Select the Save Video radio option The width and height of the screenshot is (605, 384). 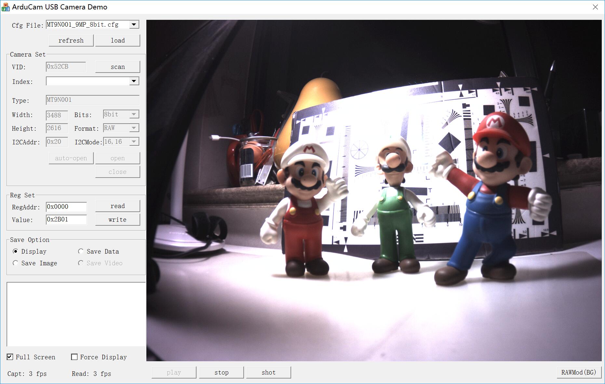[81, 263]
